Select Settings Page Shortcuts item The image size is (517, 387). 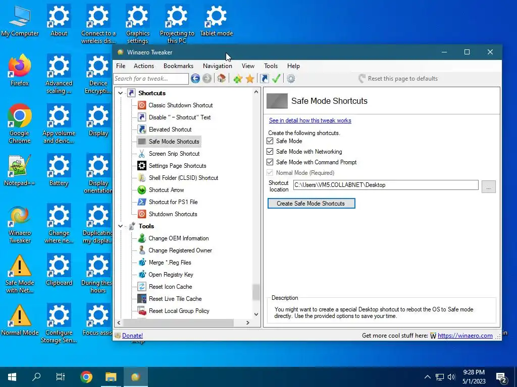click(x=177, y=166)
